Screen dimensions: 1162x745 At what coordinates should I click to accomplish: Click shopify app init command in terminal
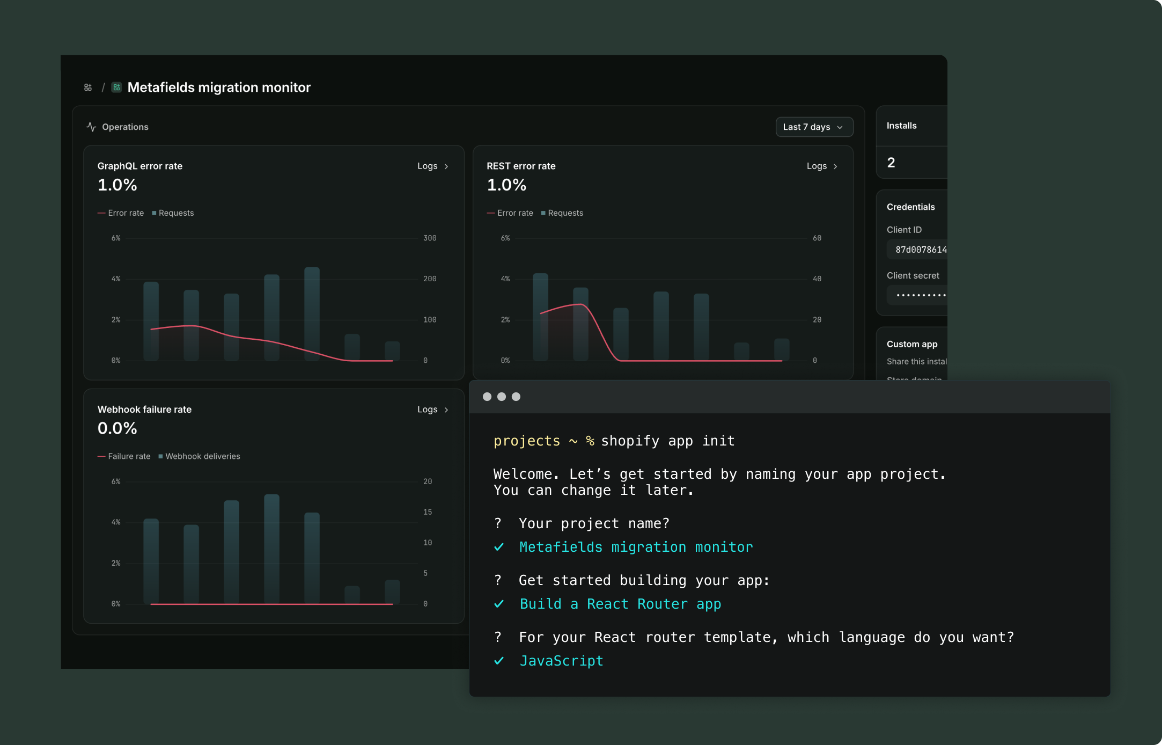(668, 441)
